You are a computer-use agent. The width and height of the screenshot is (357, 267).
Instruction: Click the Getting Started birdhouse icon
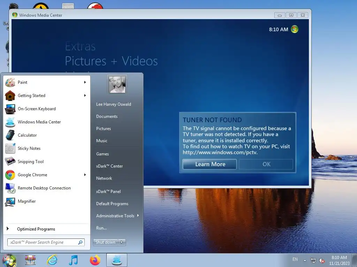(x=10, y=96)
